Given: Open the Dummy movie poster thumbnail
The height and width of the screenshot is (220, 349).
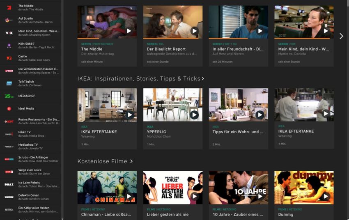Looking at the screenshot, I should (x=304, y=187).
